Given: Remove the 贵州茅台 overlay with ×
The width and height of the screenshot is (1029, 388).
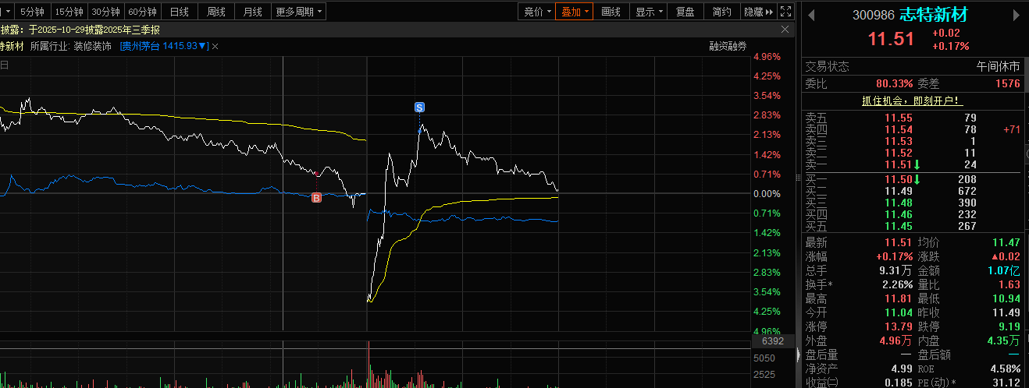Looking at the screenshot, I should [x=215, y=47].
